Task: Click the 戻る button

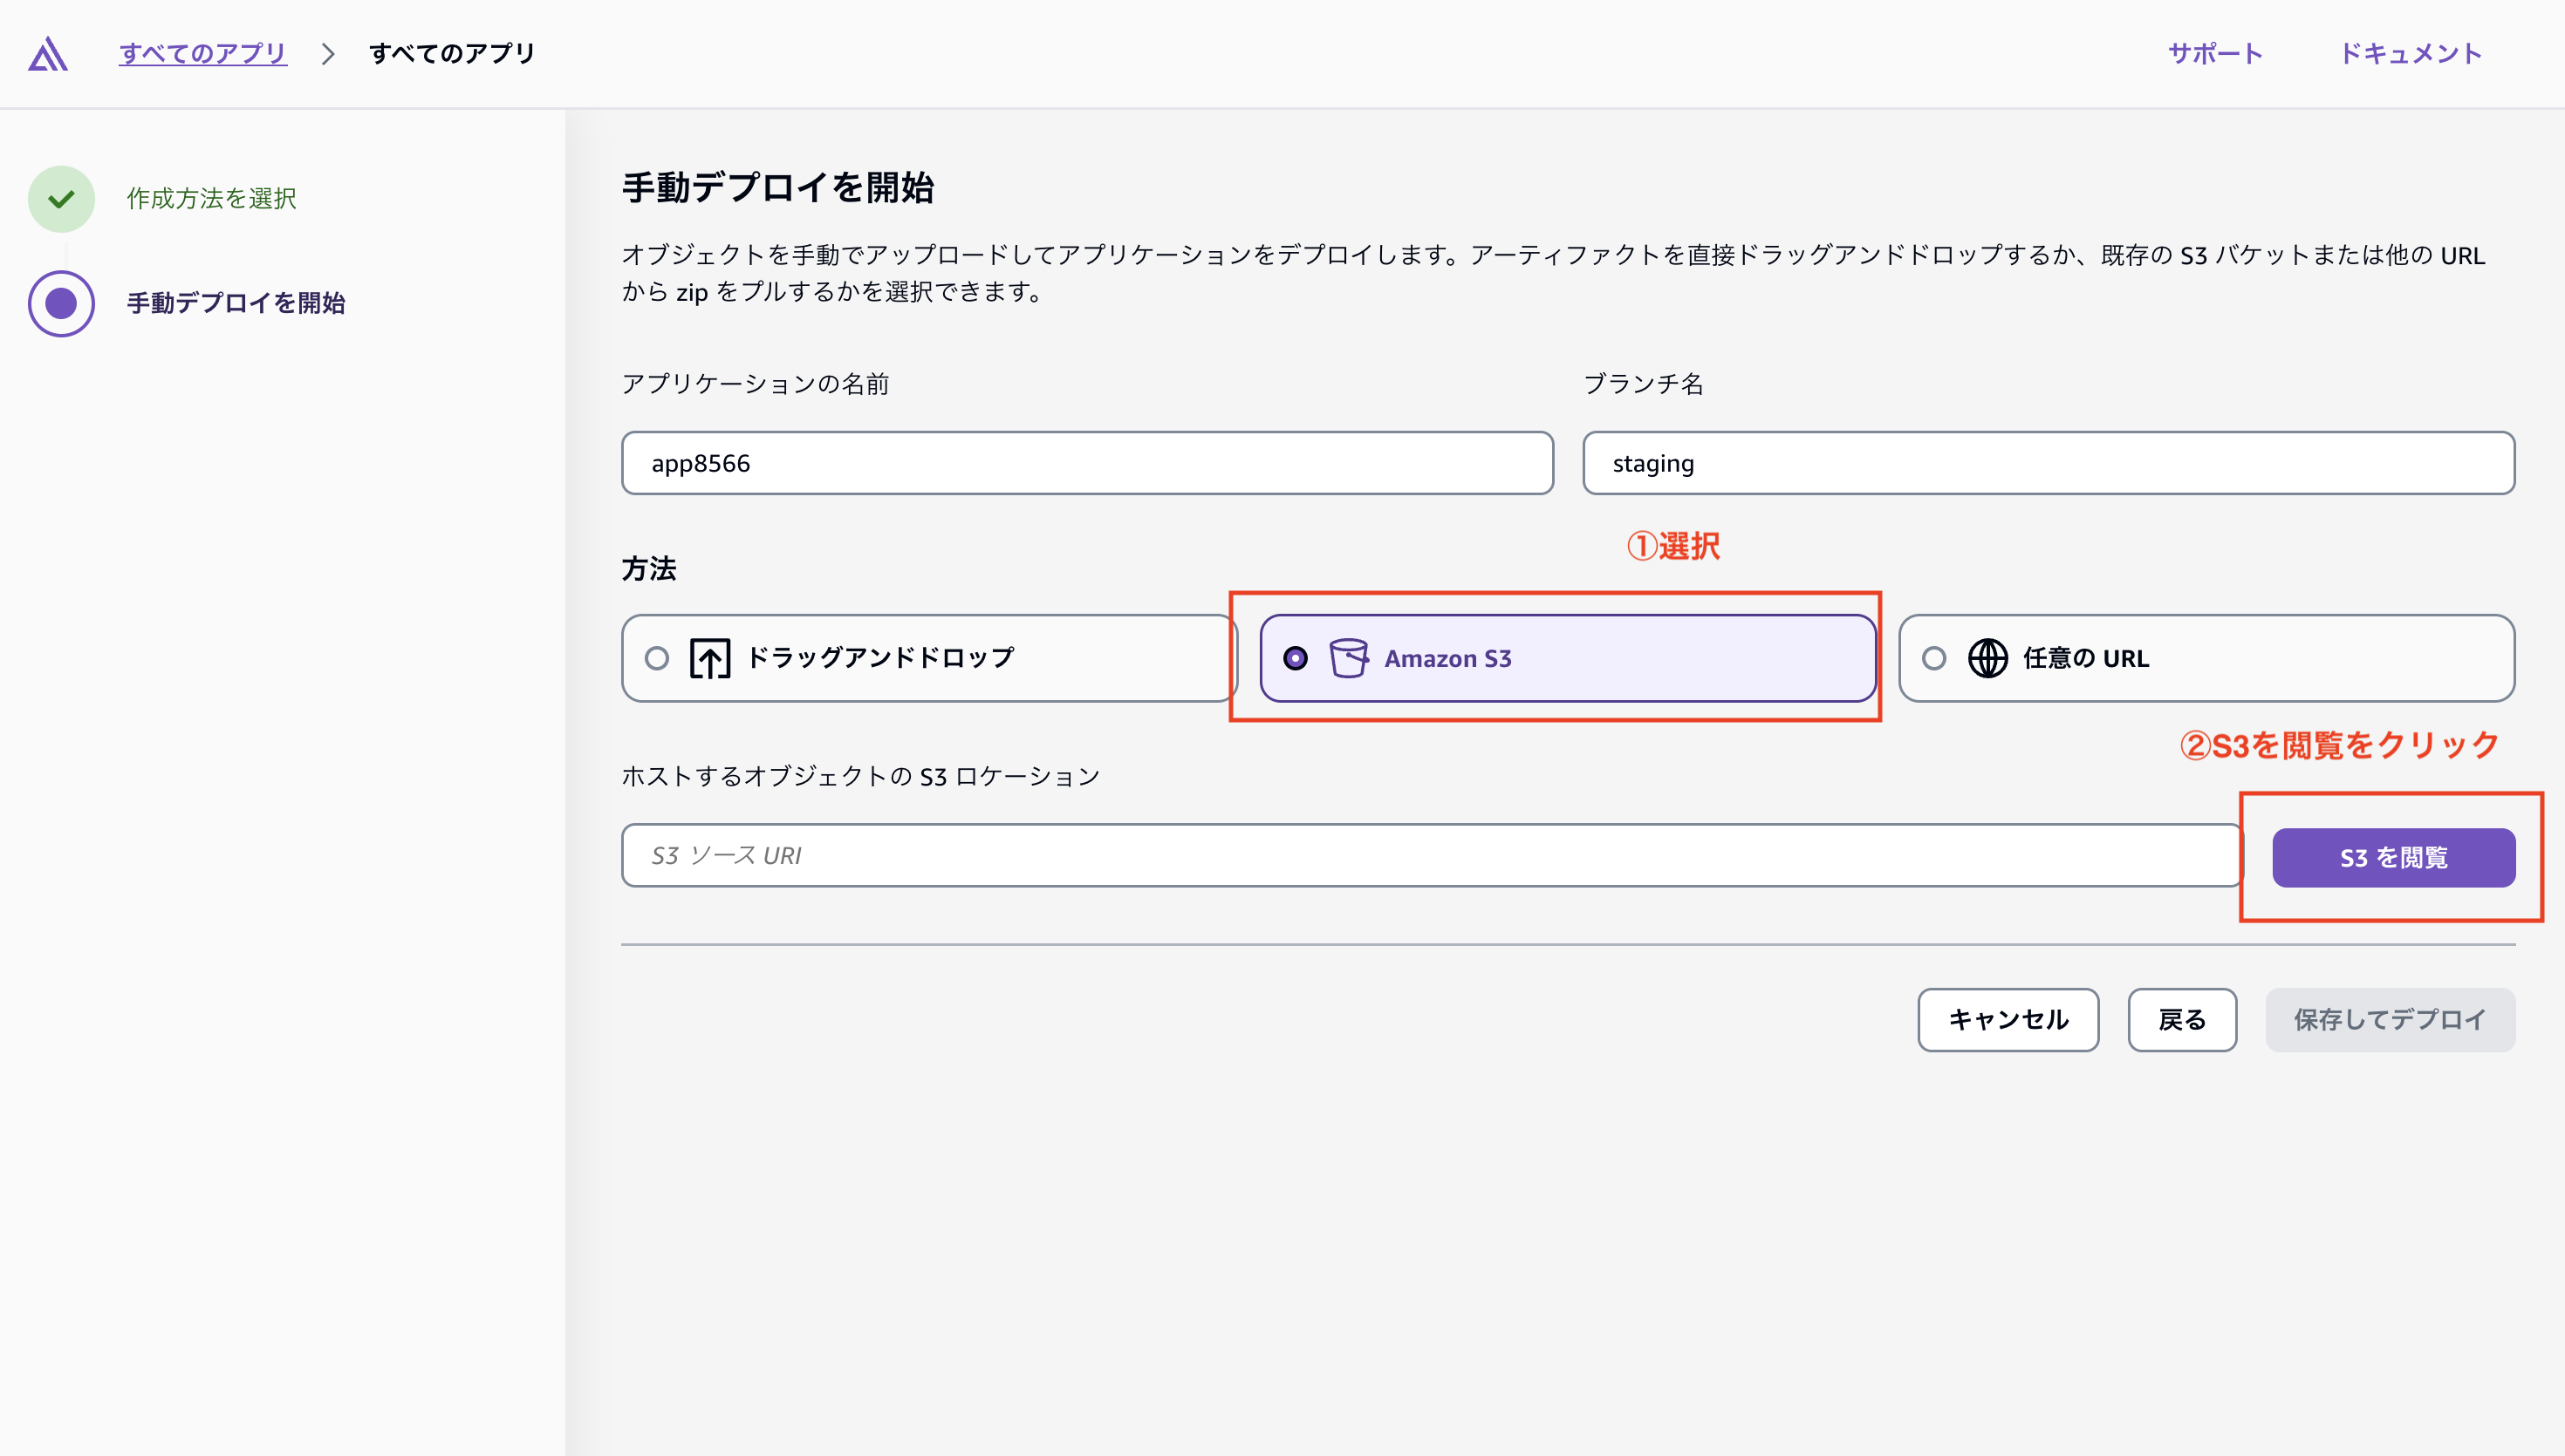Action: click(x=2181, y=1019)
